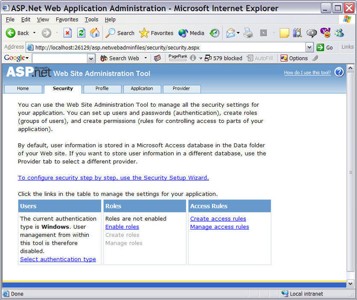Expand the page info dropdown arrow
Screen dimensions: 357x300
pos(200,58)
